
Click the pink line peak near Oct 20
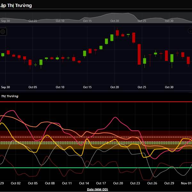(x=115, y=117)
